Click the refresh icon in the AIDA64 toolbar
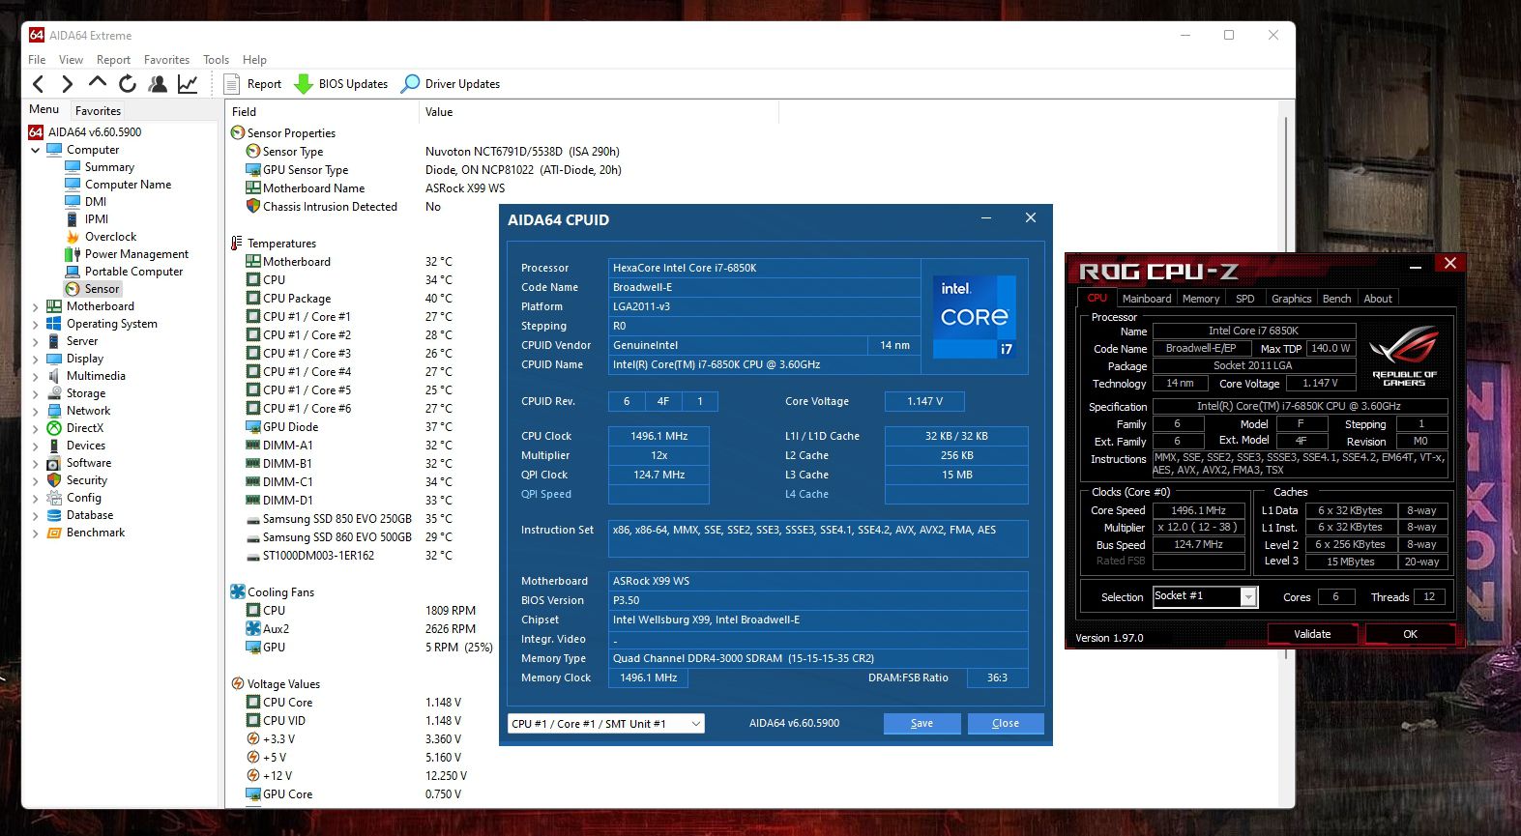Image resolution: width=1521 pixels, height=836 pixels. coord(128,84)
